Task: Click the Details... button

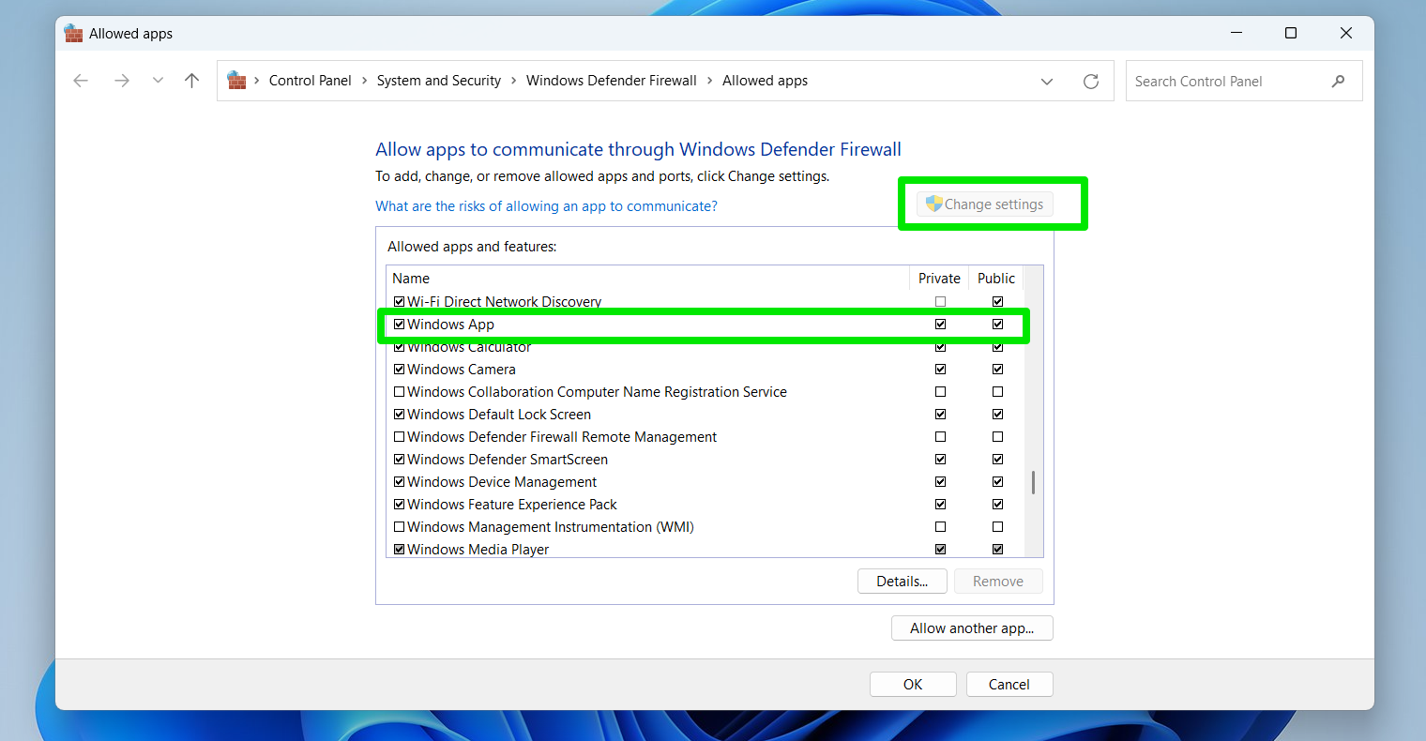Action: point(903,582)
